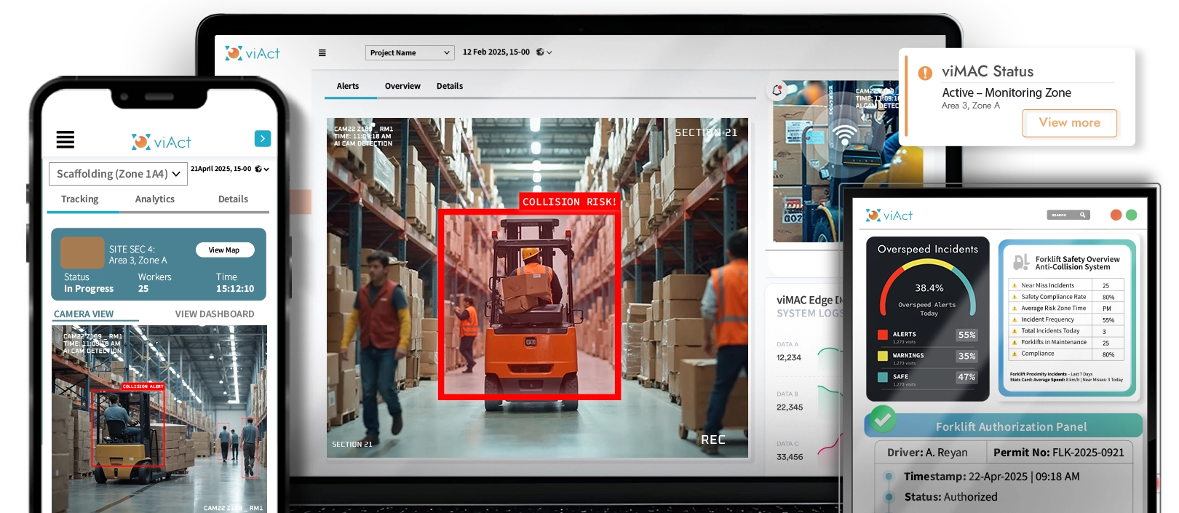Click the viAct logo on the phone
The height and width of the screenshot is (513, 1179).
(x=162, y=142)
